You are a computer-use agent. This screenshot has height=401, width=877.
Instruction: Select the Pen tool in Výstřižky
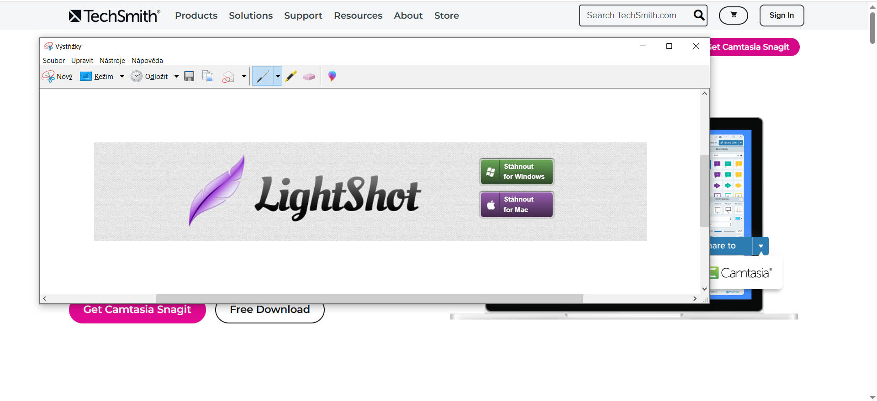point(263,76)
